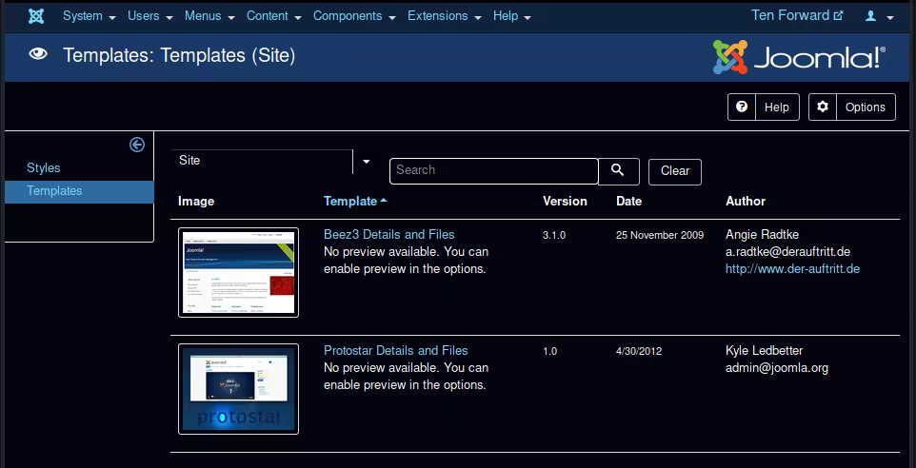916x468 pixels.
Task: Click the Joomla logo icon in top bar
Action: (x=36, y=16)
